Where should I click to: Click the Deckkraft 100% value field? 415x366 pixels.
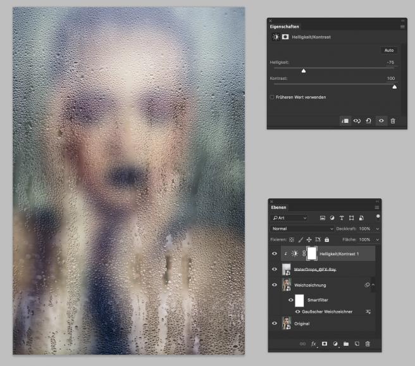[365, 229]
